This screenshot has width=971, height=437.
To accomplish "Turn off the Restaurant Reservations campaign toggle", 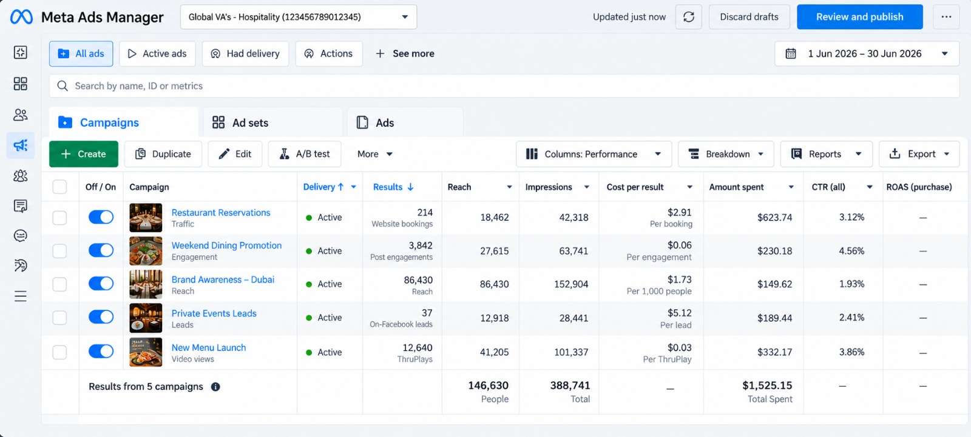I will coord(101,218).
